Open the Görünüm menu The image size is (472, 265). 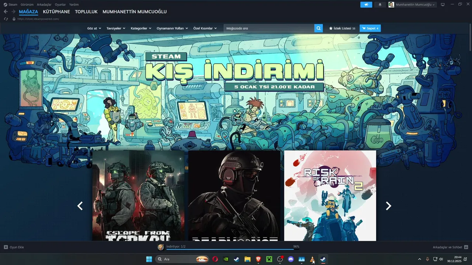(27, 4)
